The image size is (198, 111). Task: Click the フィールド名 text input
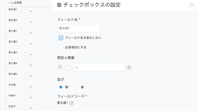(79, 28)
